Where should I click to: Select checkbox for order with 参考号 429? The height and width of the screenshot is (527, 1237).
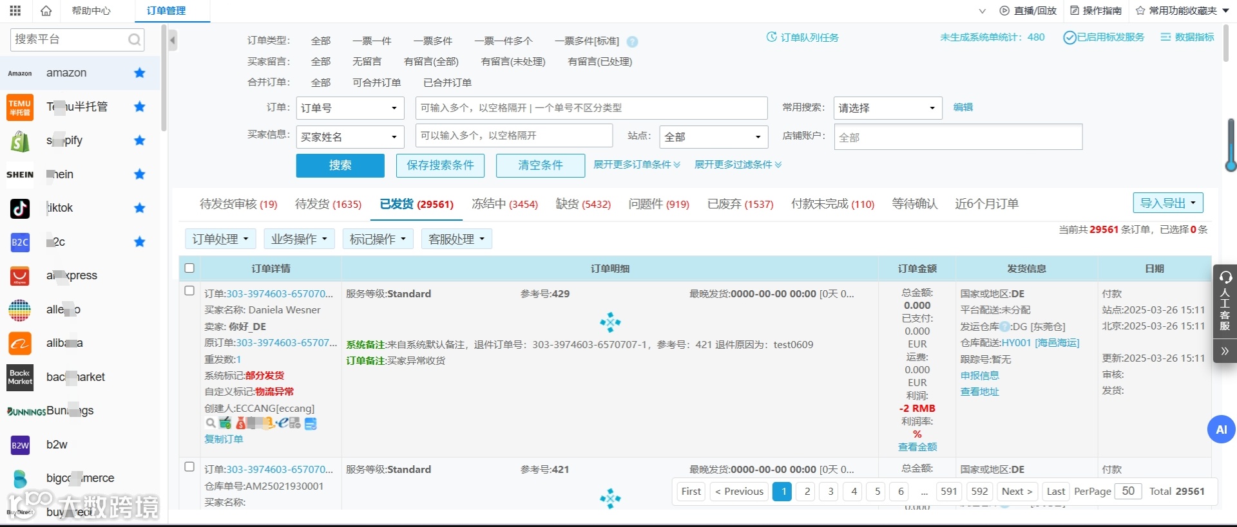click(x=189, y=291)
